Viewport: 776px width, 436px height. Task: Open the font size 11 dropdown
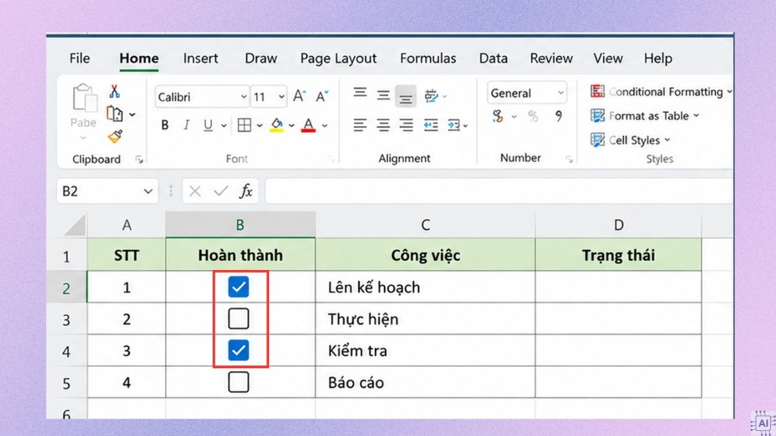point(281,98)
